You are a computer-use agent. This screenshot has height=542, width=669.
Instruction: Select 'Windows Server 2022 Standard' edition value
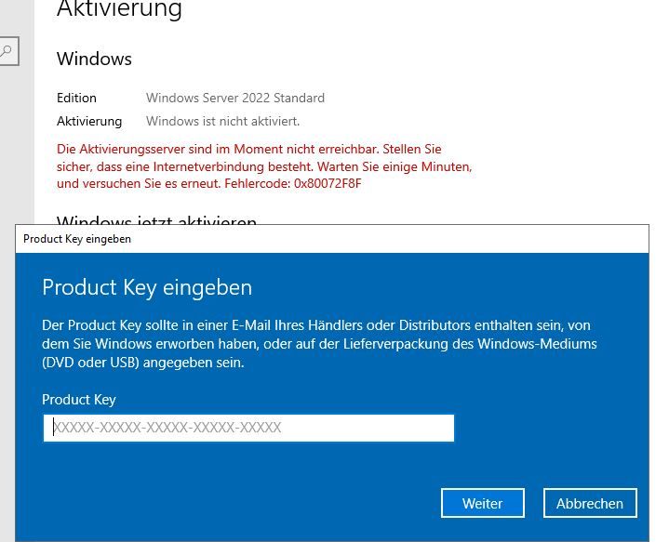(235, 98)
